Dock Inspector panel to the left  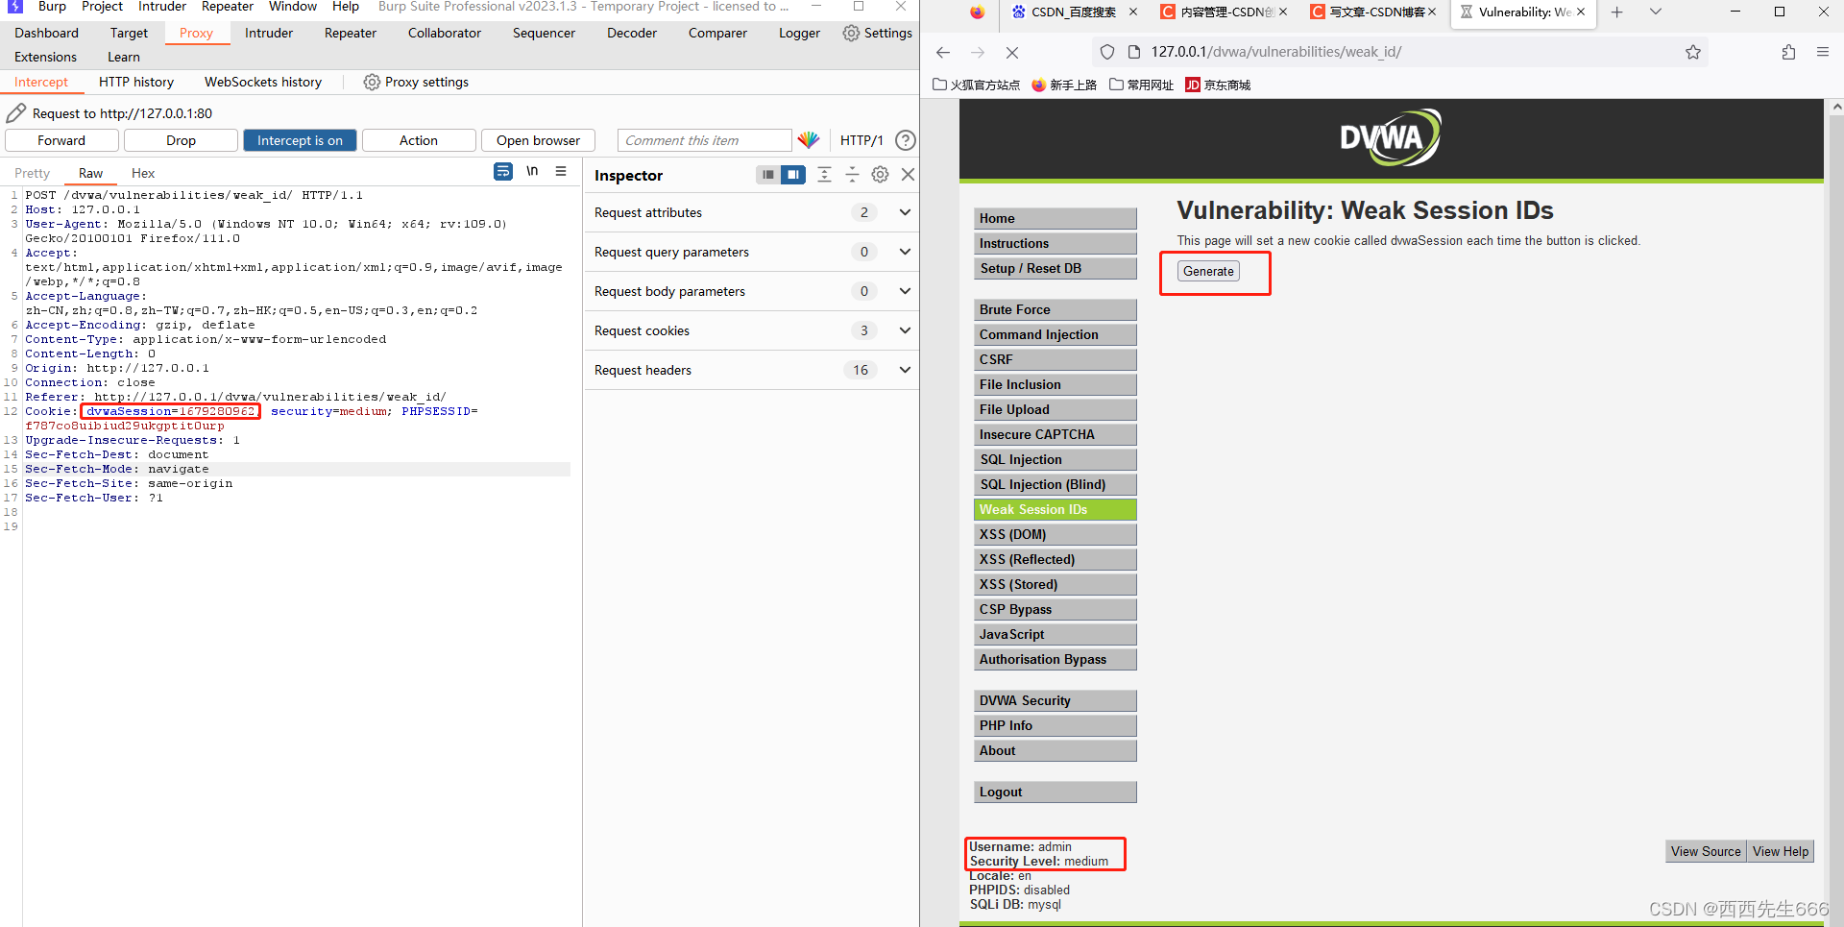pos(767,175)
